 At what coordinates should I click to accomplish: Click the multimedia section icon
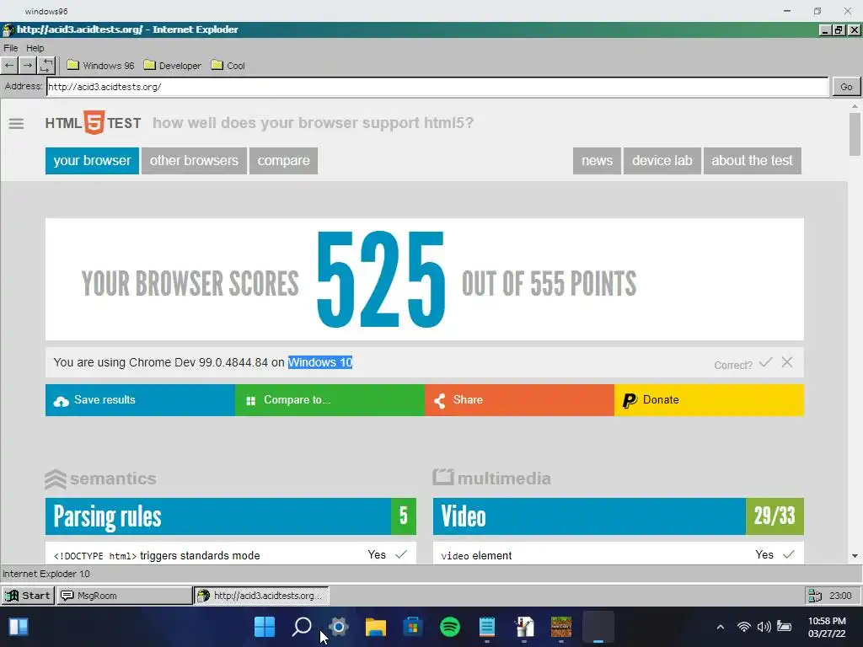tap(443, 477)
